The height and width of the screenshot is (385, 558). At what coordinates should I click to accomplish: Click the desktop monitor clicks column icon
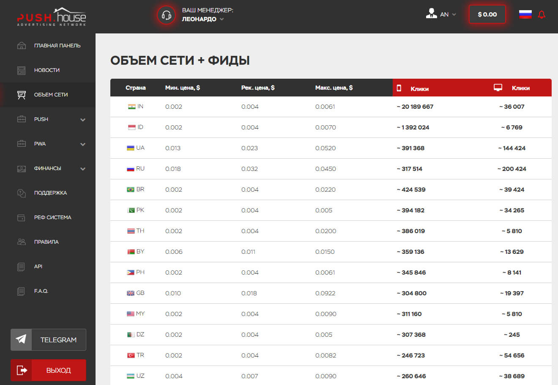coord(498,88)
